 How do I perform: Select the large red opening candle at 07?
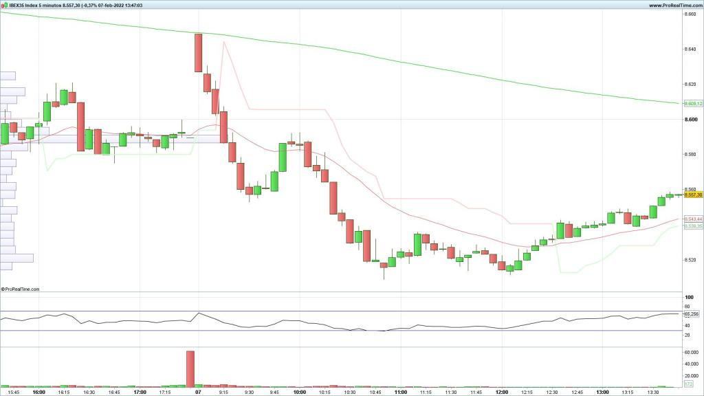(198, 52)
